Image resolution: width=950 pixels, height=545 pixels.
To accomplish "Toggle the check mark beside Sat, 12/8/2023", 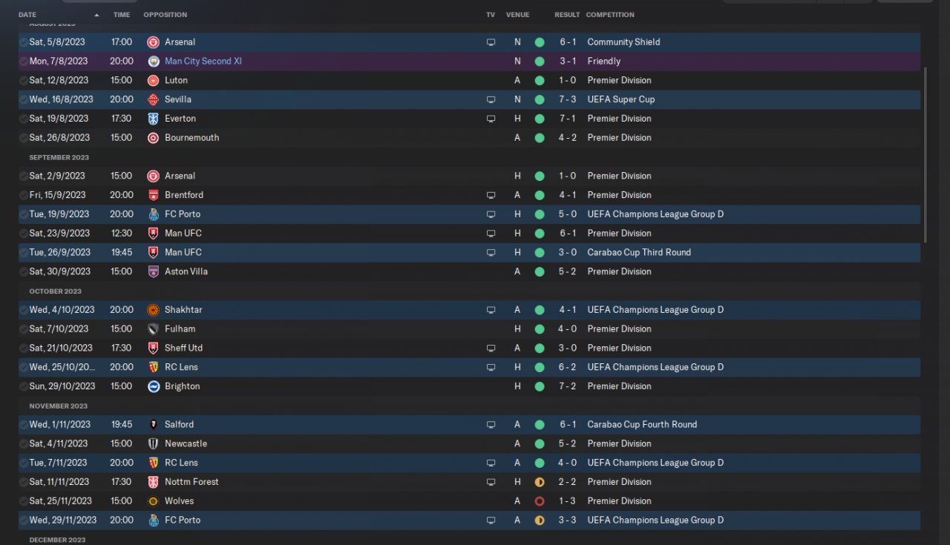I will tap(24, 81).
